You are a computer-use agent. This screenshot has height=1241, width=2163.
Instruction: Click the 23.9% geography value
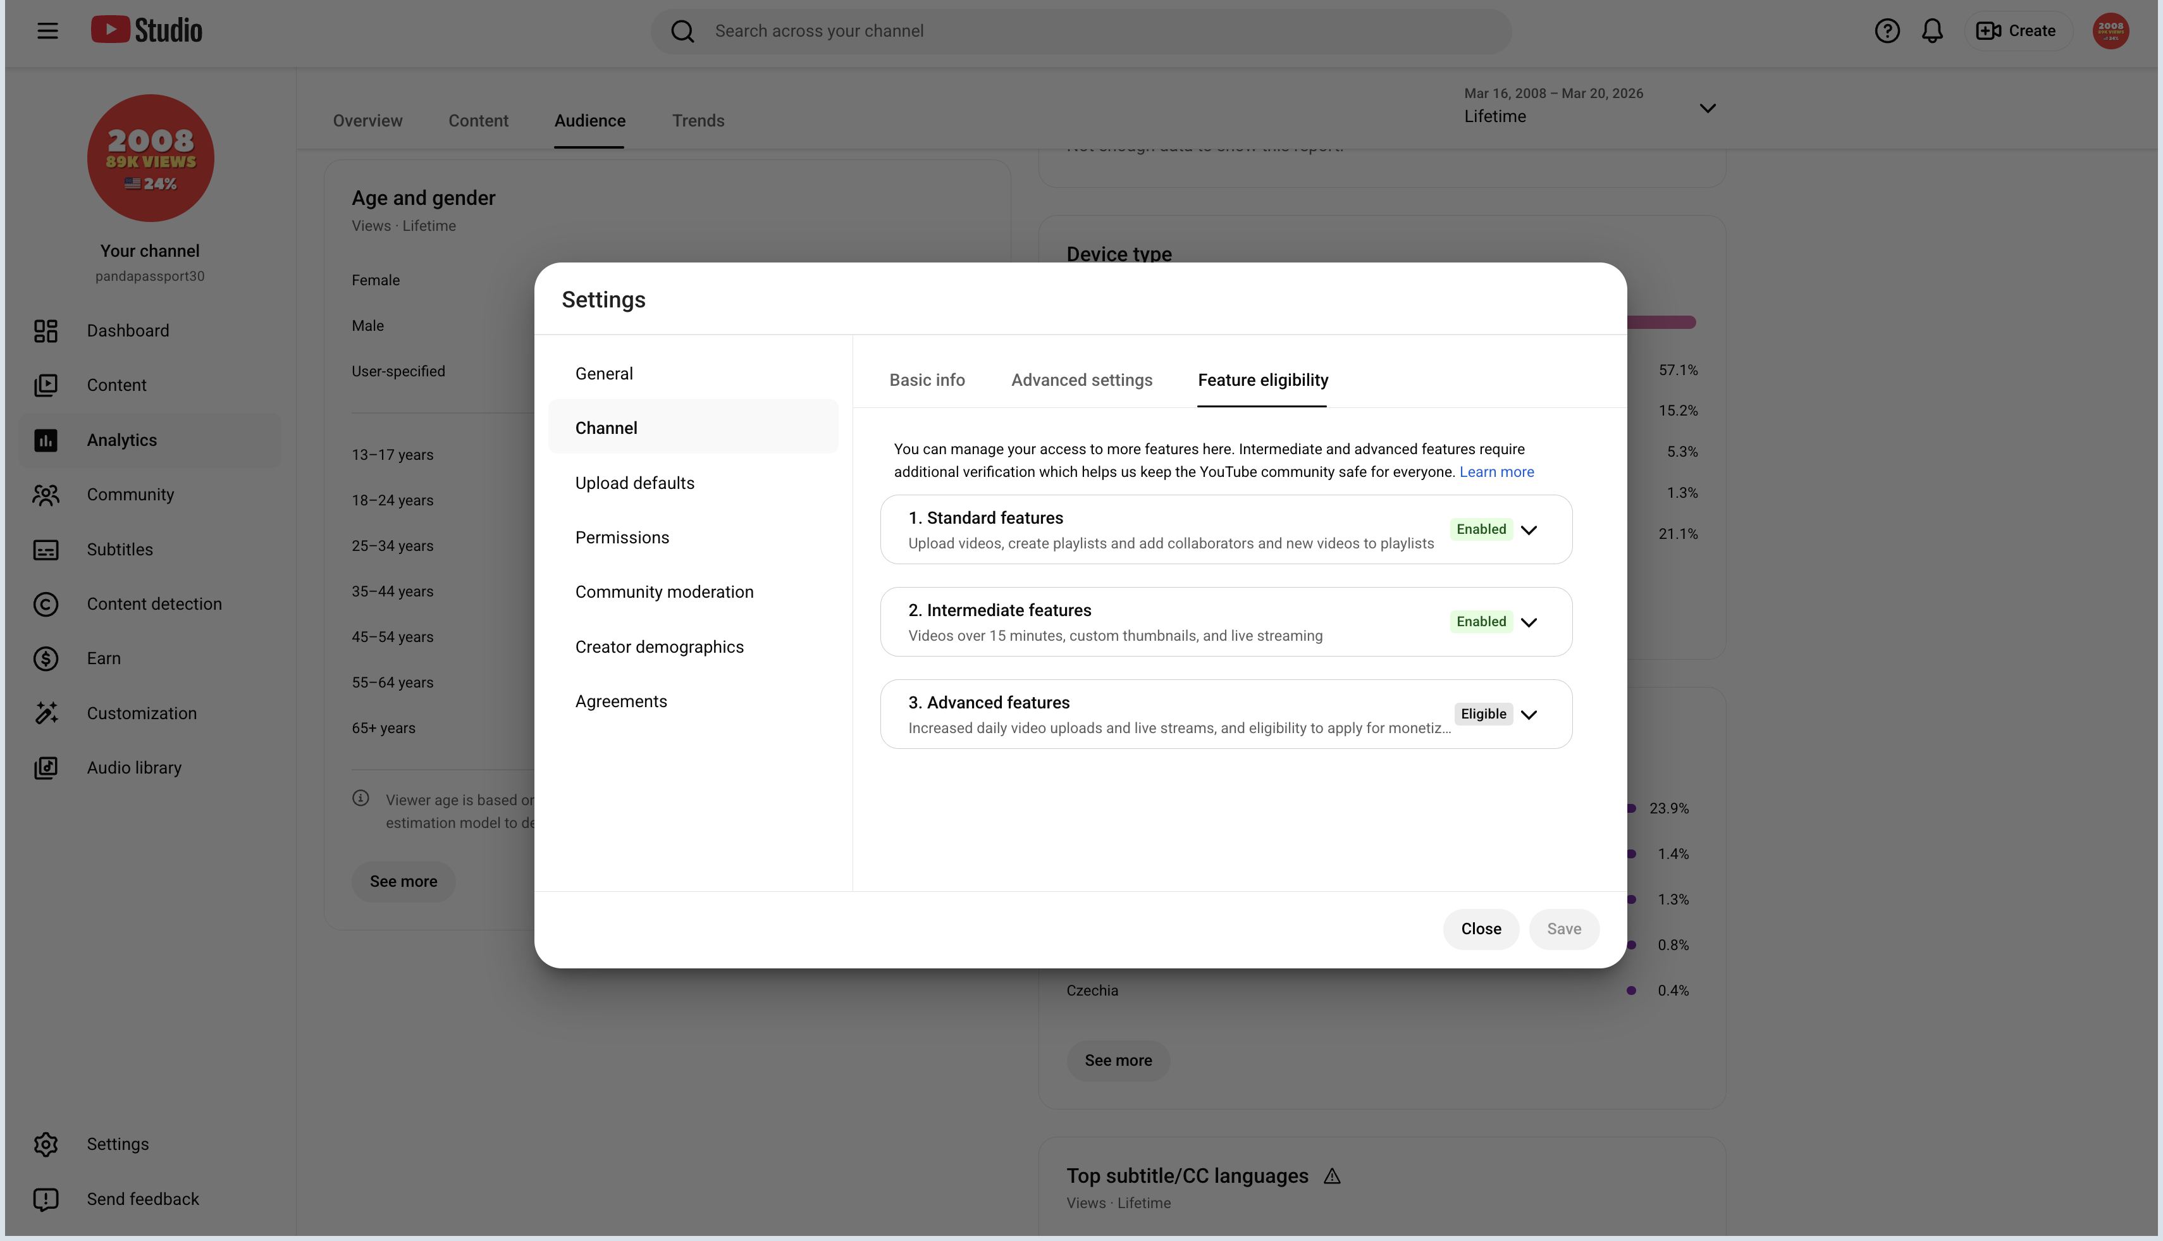[x=1668, y=808]
